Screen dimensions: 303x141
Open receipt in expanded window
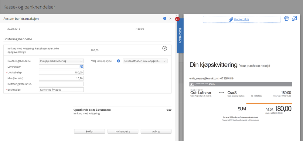294,19
